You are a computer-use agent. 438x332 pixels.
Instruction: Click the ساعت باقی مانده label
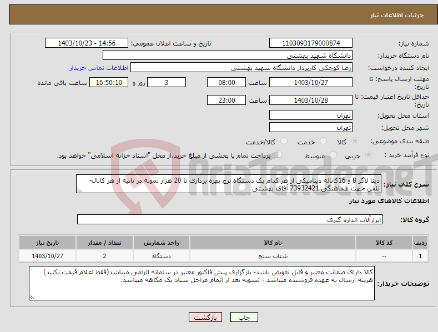tap(62, 83)
